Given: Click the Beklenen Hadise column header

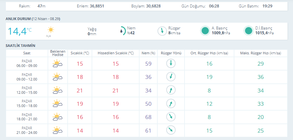Looking at the screenshot, I should click(57, 53).
